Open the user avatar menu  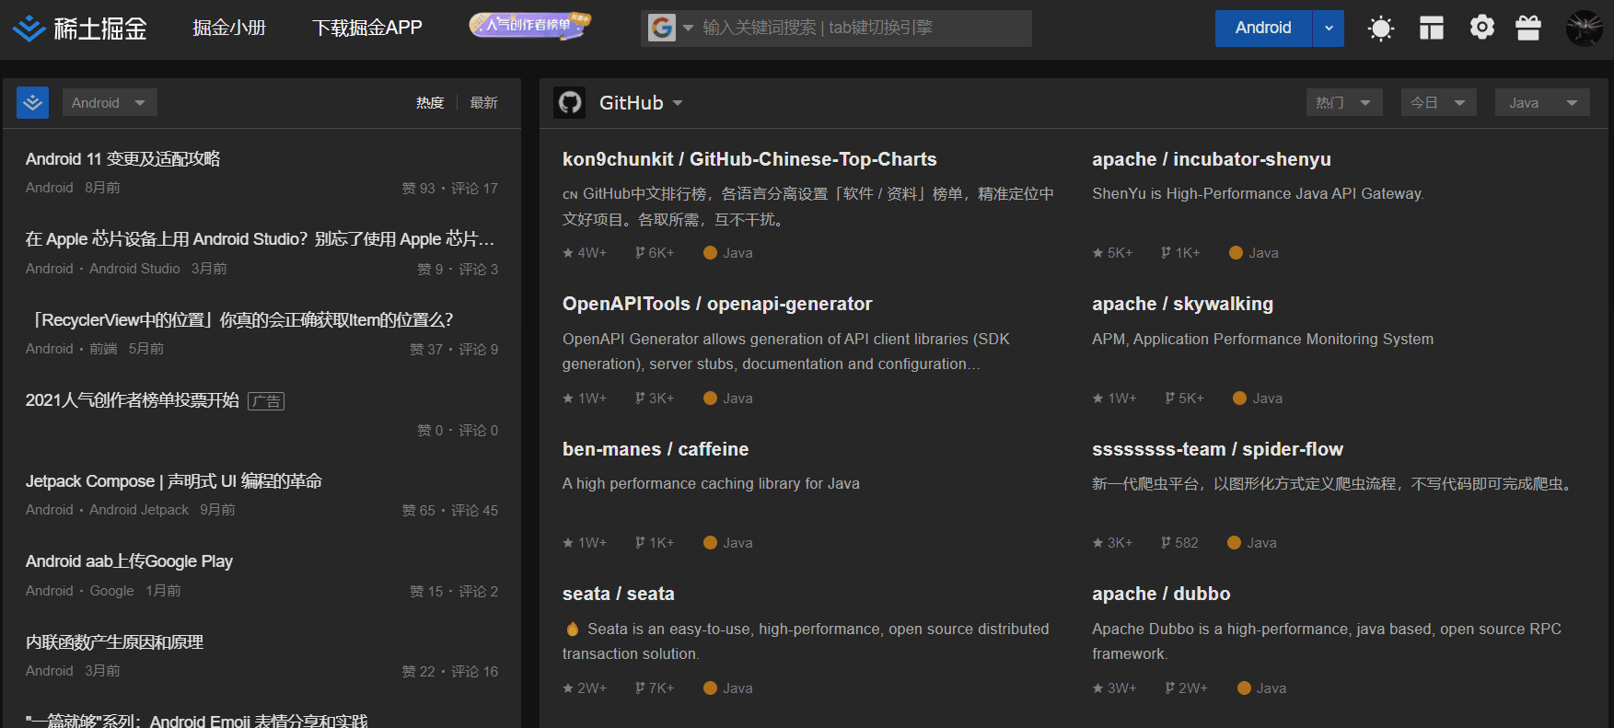pyautogui.click(x=1585, y=29)
